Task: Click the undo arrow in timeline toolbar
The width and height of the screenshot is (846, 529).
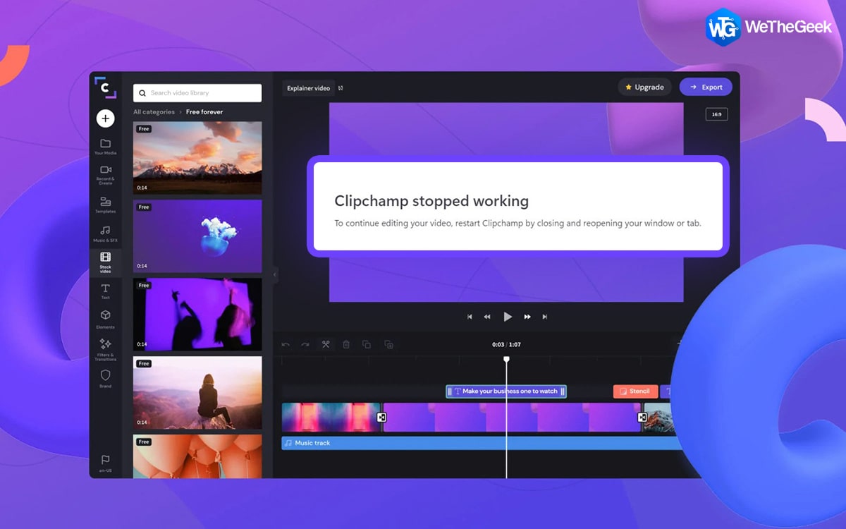Action: (x=286, y=344)
